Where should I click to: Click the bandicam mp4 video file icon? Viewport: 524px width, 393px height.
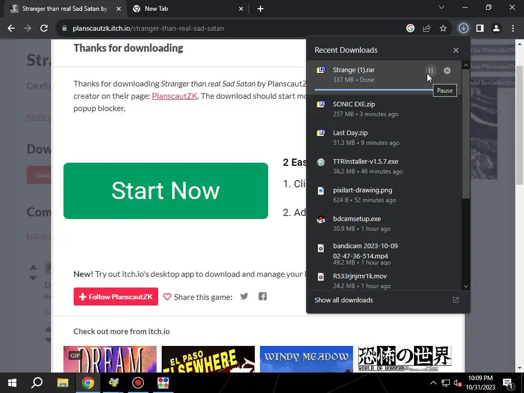pyautogui.click(x=321, y=248)
